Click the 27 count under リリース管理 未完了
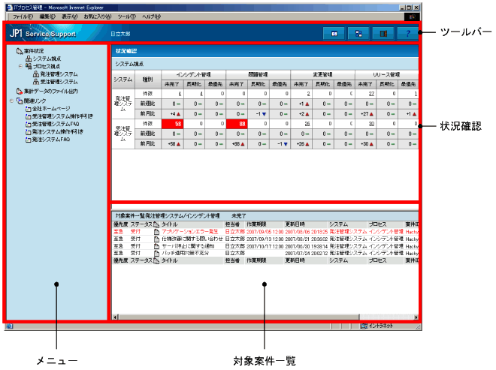Image resolution: width=496 pixels, height=370 pixels. (371, 94)
